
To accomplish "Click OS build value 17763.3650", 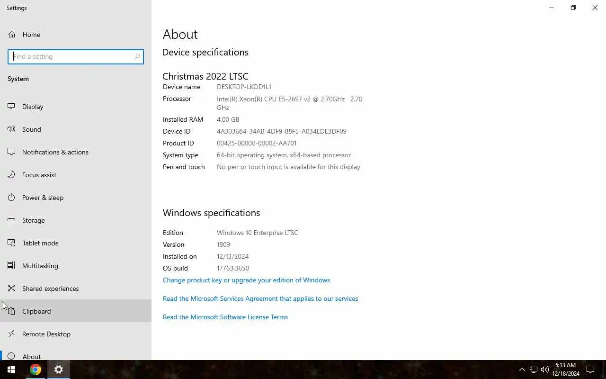I will [x=233, y=268].
